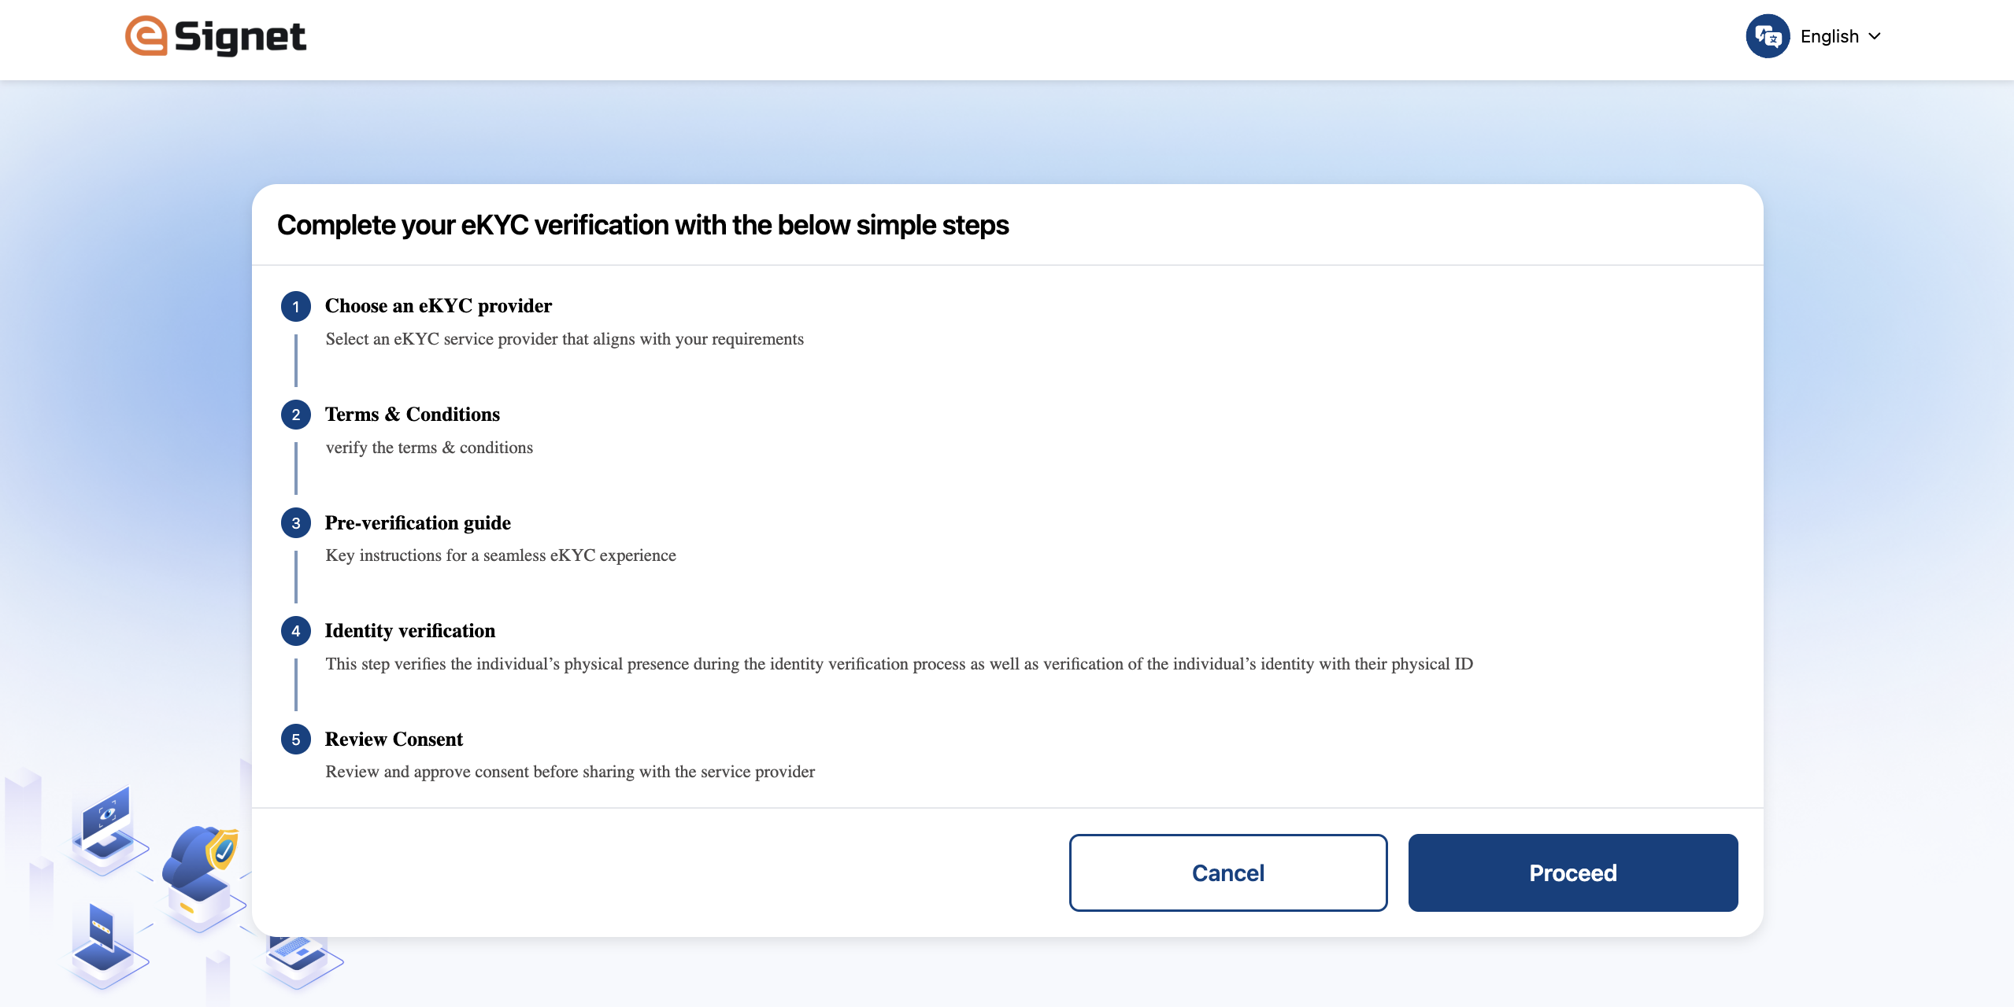Select the "Terms & Conditions" step title

(413, 415)
